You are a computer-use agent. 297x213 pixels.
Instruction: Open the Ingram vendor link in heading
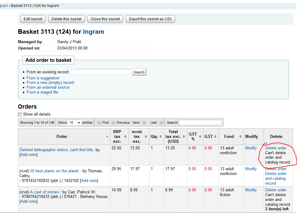click(x=93, y=32)
